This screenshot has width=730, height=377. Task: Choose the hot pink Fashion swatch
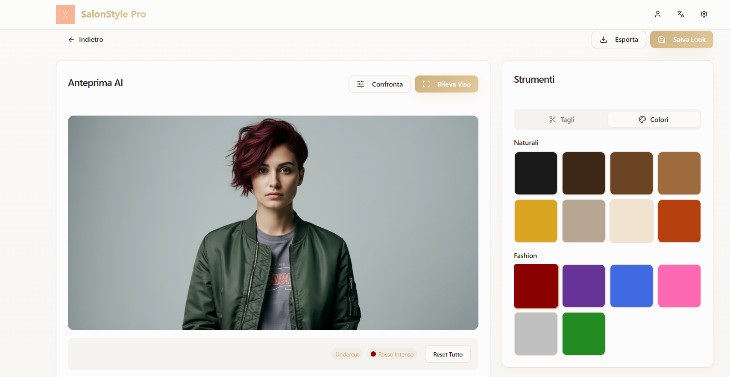click(679, 286)
